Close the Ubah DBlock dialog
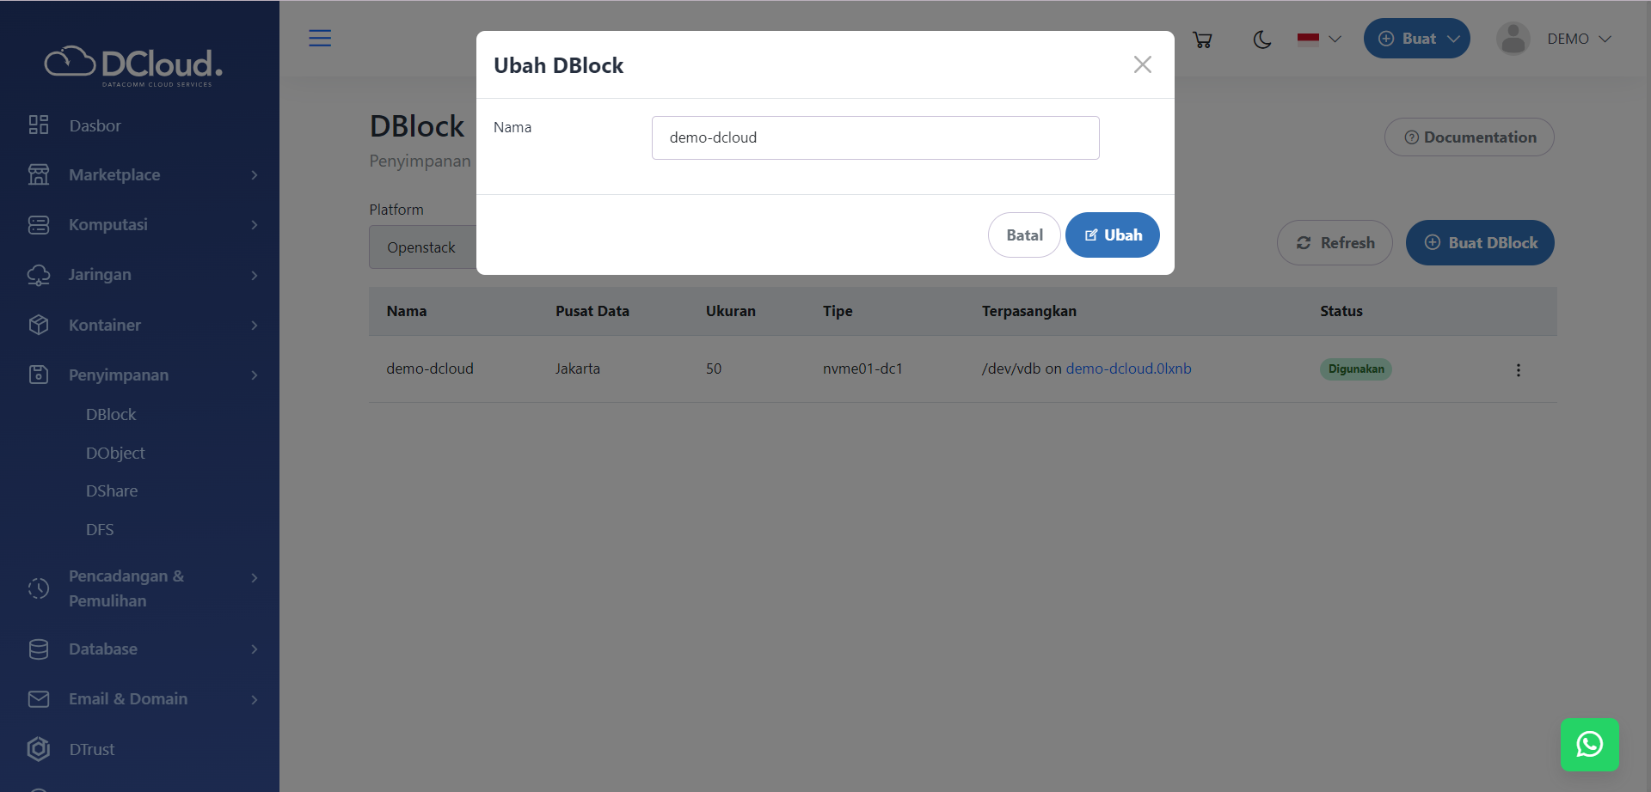The width and height of the screenshot is (1651, 792). [1142, 64]
